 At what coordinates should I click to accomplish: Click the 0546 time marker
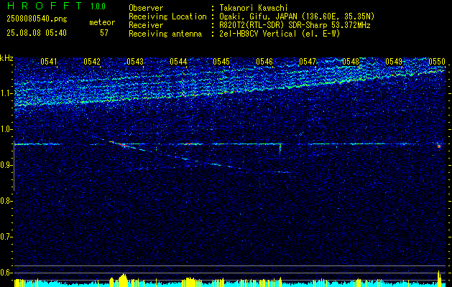[x=264, y=61]
